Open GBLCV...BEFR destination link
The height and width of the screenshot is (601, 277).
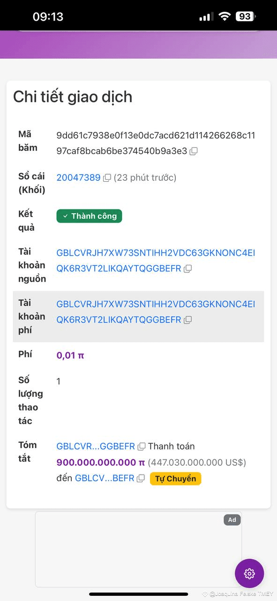(x=105, y=478)
